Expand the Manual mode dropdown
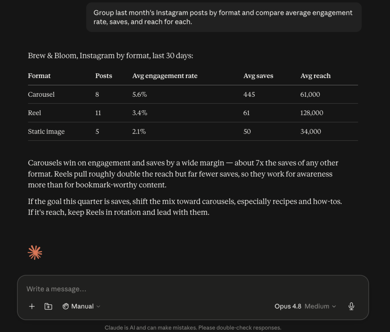The height and width of the screenshot is (332, 390). [82, 306]
